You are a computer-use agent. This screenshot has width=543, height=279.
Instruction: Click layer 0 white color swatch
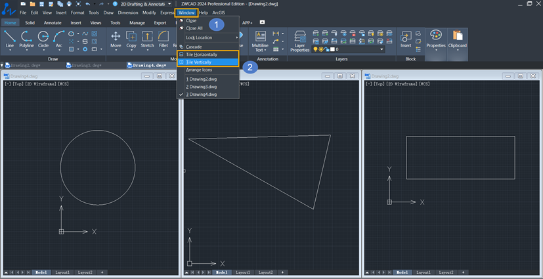332,49
